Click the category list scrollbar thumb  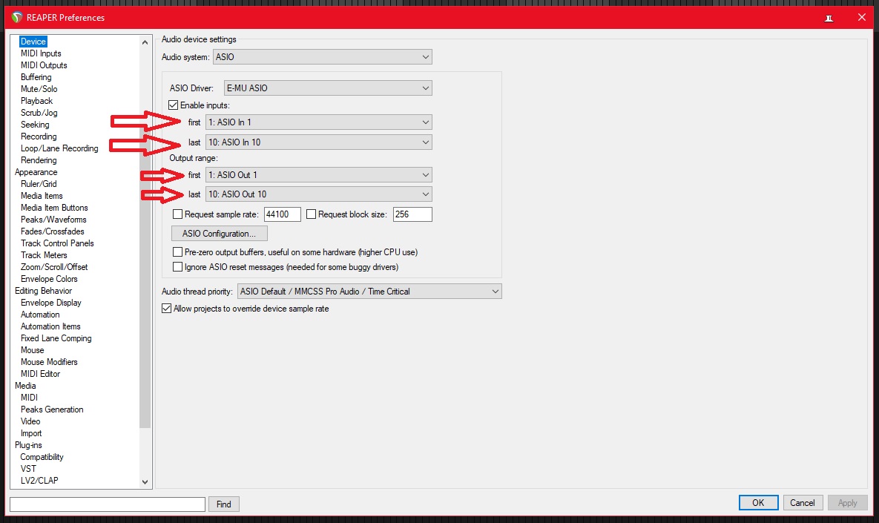coord(145,238)
